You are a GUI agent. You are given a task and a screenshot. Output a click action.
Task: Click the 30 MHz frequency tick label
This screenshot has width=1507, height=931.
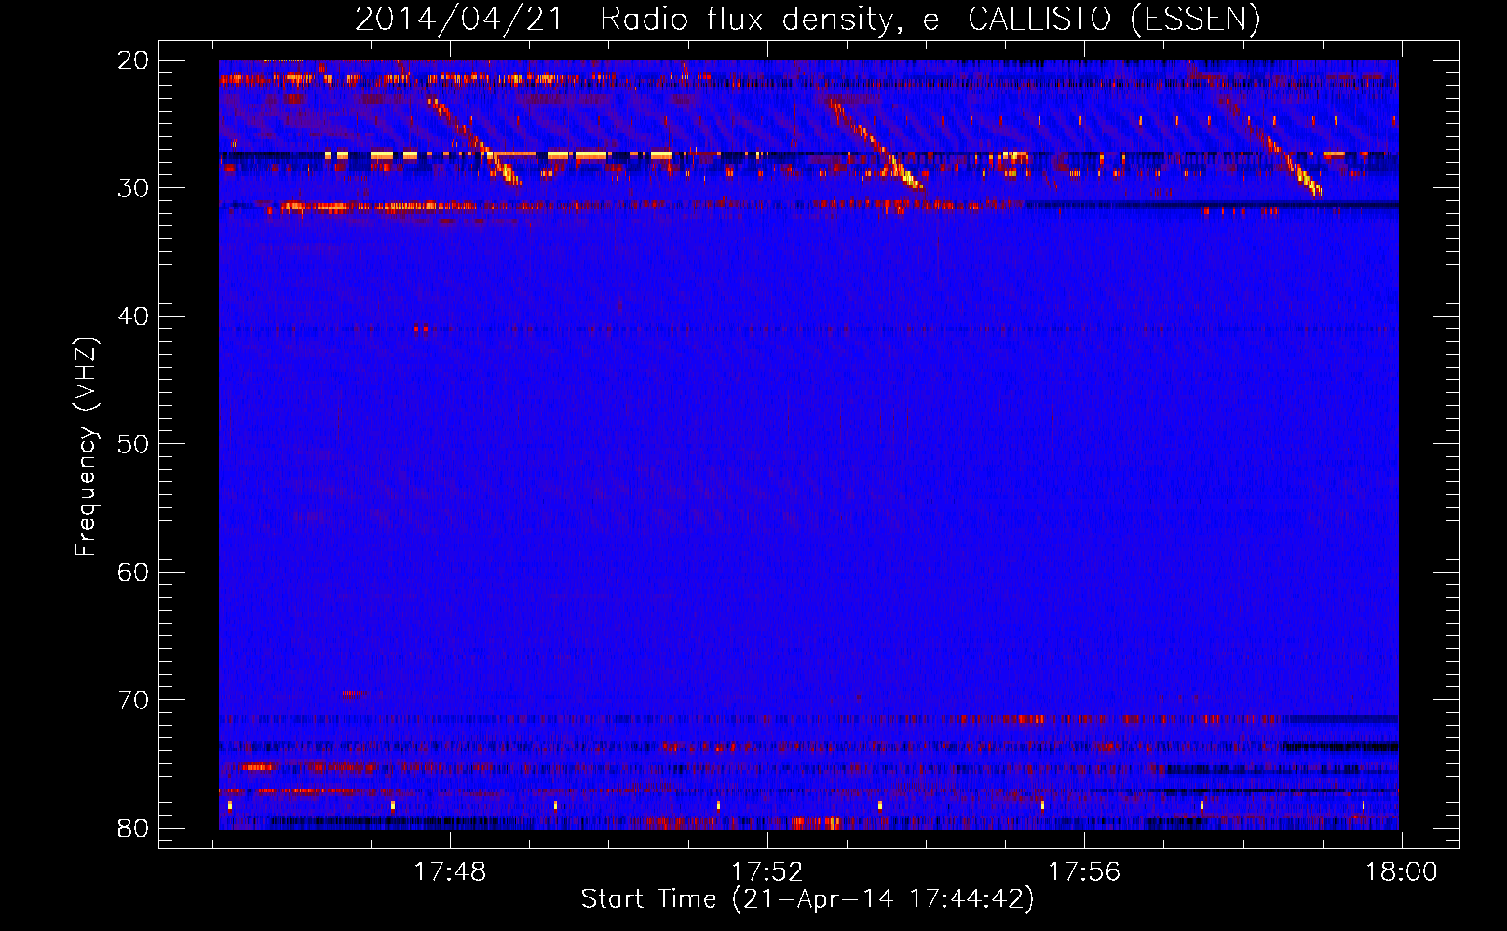pos(133,188)
